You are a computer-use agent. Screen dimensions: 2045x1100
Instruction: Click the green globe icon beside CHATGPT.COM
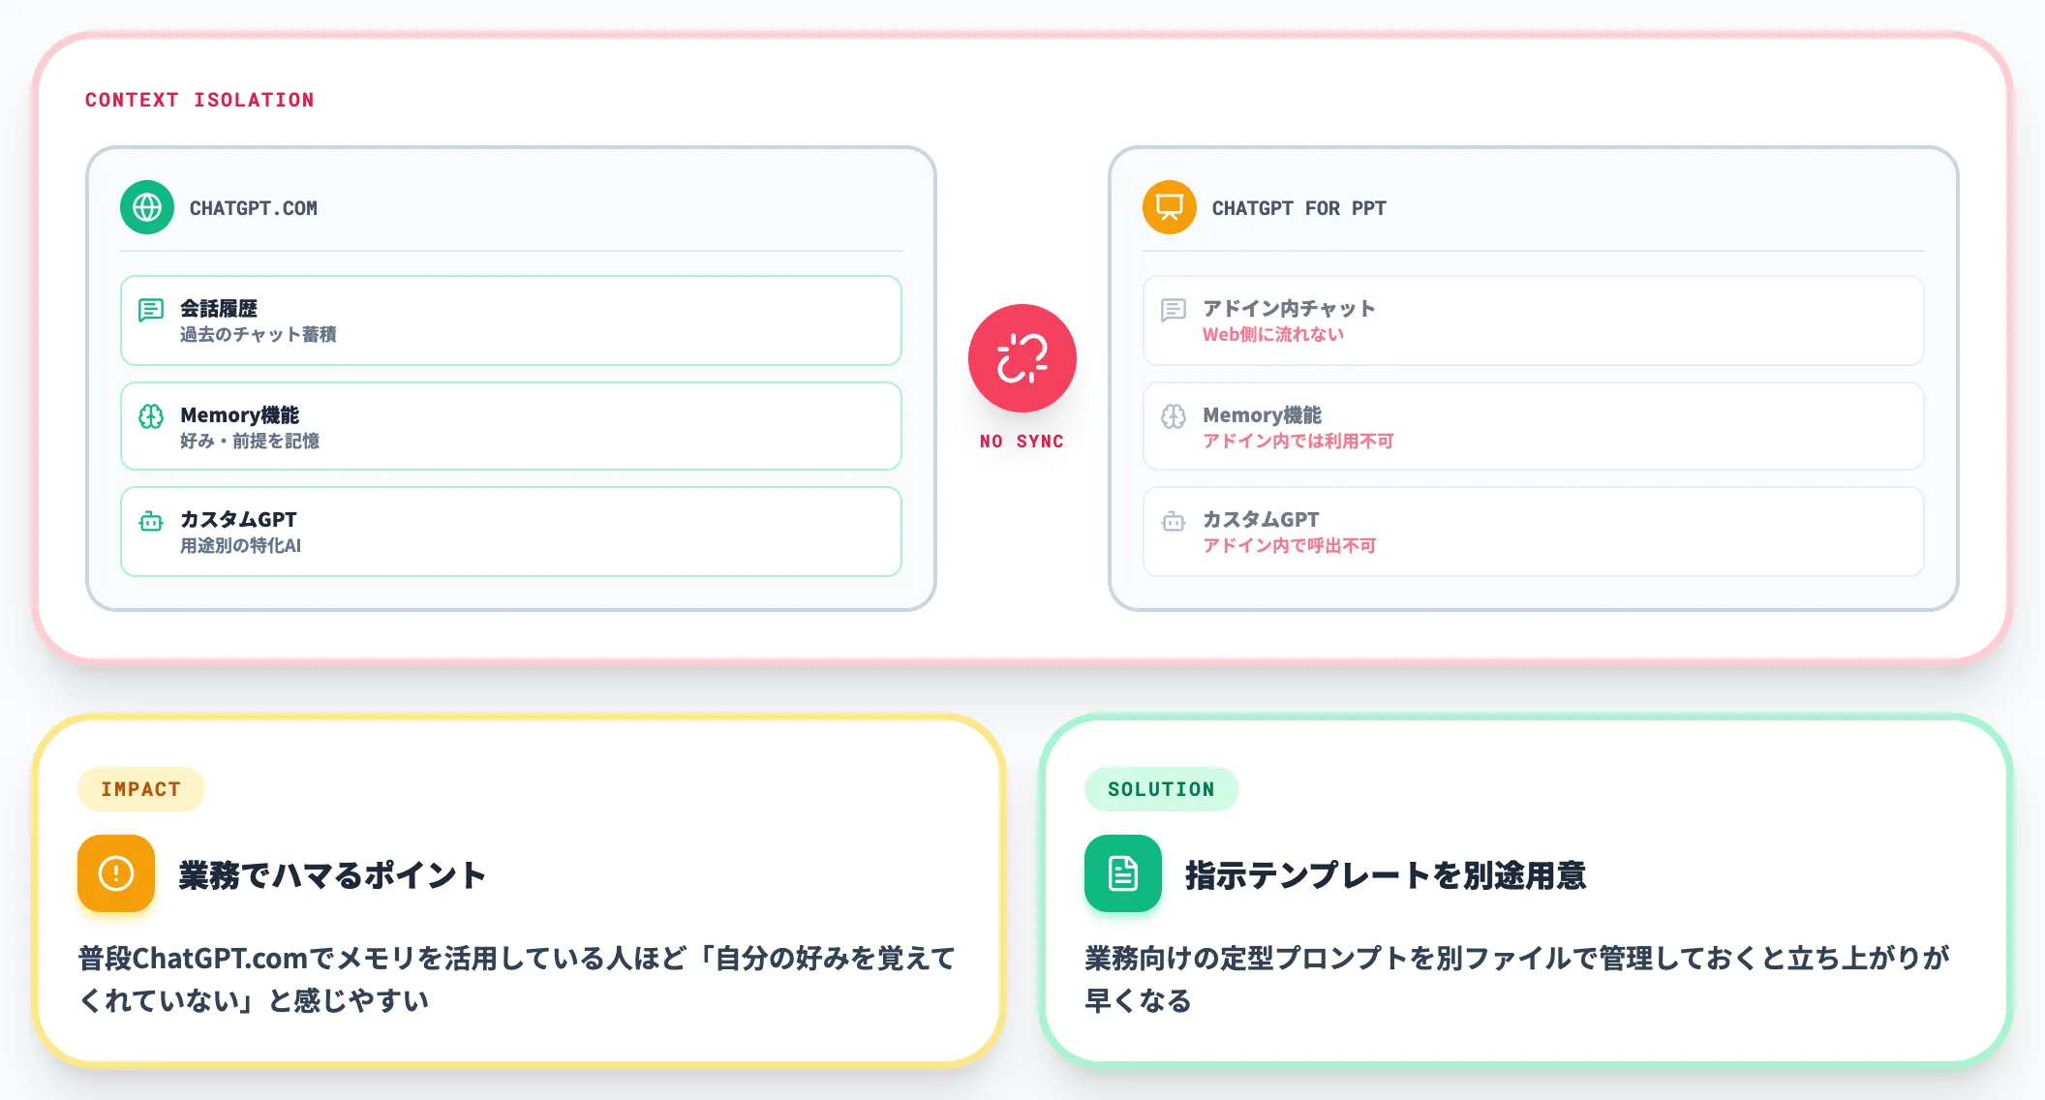(147, 207)
